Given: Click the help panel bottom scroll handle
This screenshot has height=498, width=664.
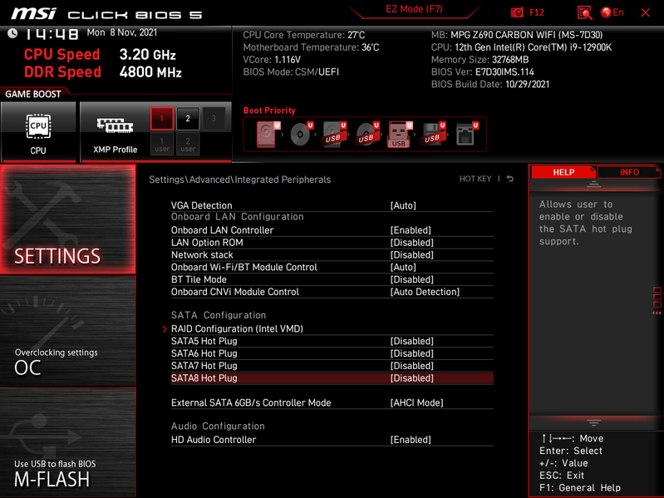Looking at the screenshot, I should pyautogui.click(x=593, y=422).
